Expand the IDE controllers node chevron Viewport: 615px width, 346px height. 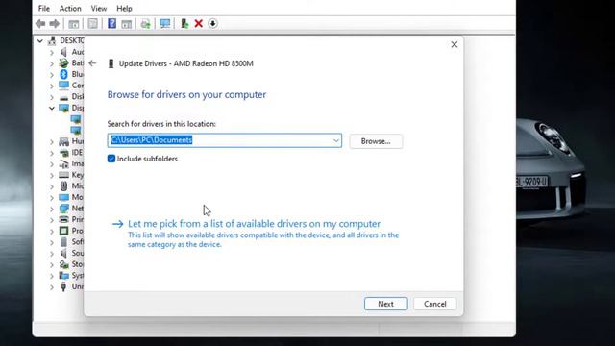click(52, 153)
